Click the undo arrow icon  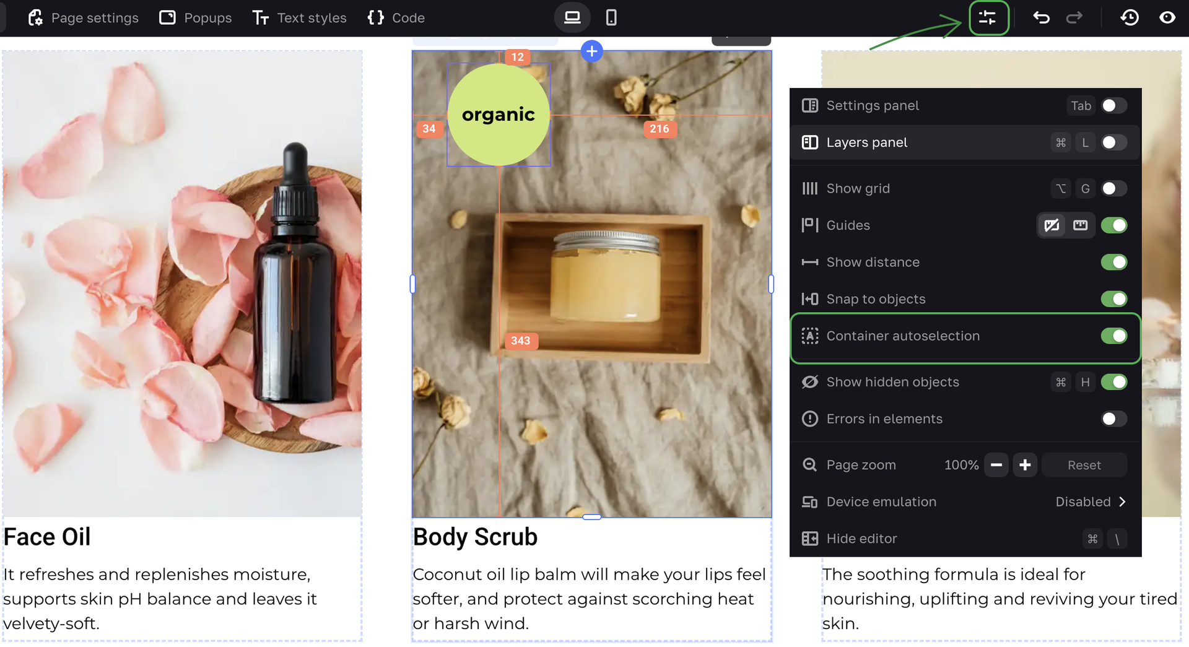(1041, 18)
